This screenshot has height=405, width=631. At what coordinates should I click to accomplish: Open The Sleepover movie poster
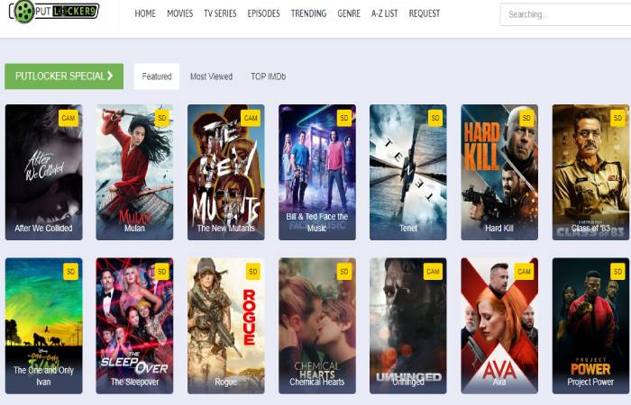pos(134,326)
